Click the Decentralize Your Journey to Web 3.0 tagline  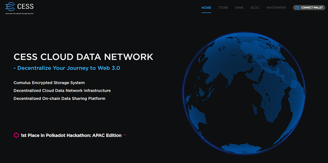pos(67,68)
